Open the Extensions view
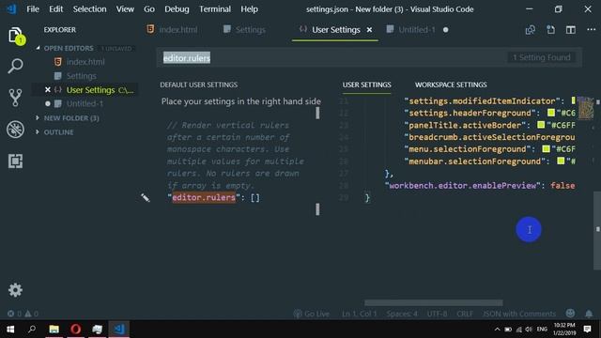The image size is (601, 338). tap(15, 161)
